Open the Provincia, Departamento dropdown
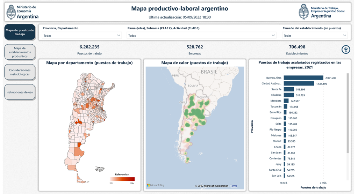This screenshot has height=194, width=358. [x=82, y=36]
